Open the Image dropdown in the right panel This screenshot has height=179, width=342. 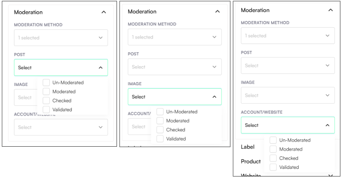click(x=288, y=95)
